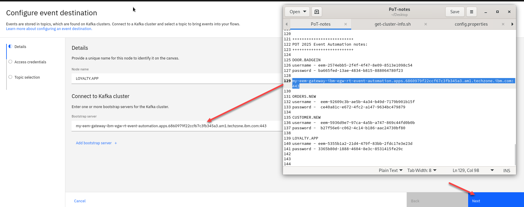Select the Access credentials step
This screenshot has height=207, width=524.
(x=30, y=62)
